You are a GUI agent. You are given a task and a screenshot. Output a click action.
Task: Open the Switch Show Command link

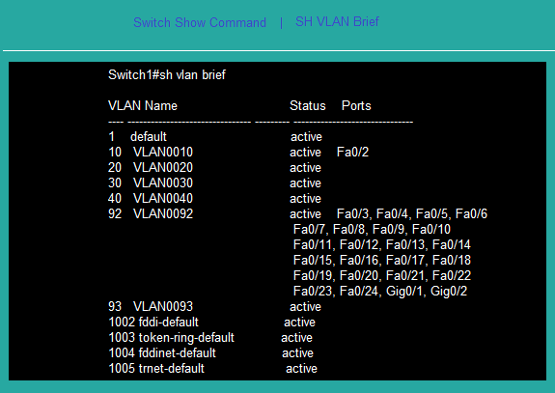pyautogui.click(x=200, y=22)
